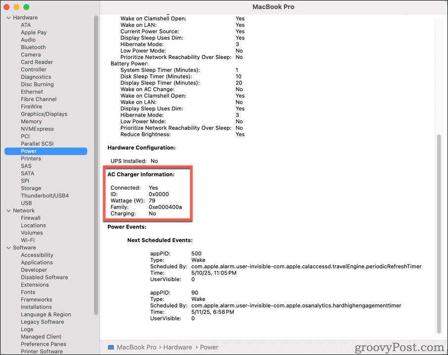Open Legacy Software in the sidebar
The height and width of the screenshot is (355, 448).
click(x=42, y=322)
